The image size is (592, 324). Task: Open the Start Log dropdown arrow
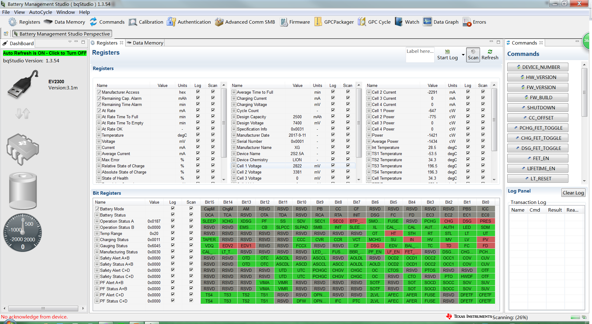tap(463, 55)
